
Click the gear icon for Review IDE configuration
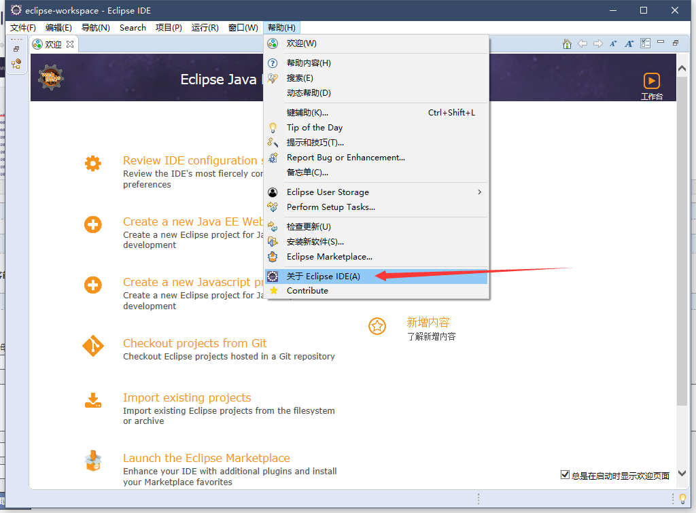click(x=92, y=163)
